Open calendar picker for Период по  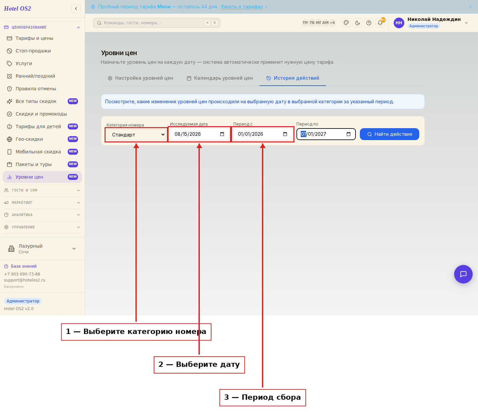pyautogui.click(x=349, y=134)
